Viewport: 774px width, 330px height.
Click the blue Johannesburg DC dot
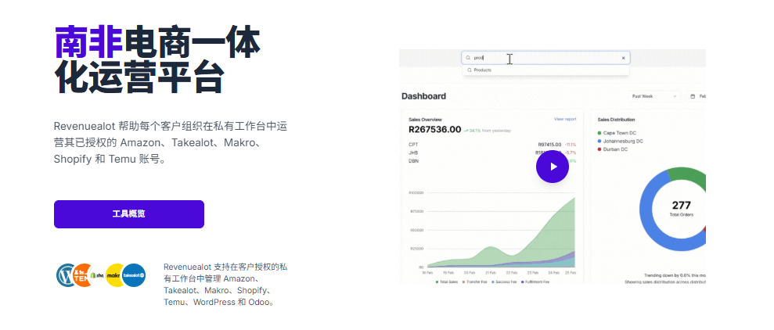tap(599, 141)
